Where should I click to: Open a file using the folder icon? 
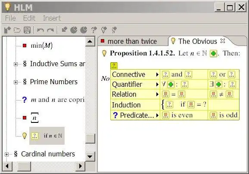click(17, 30)
